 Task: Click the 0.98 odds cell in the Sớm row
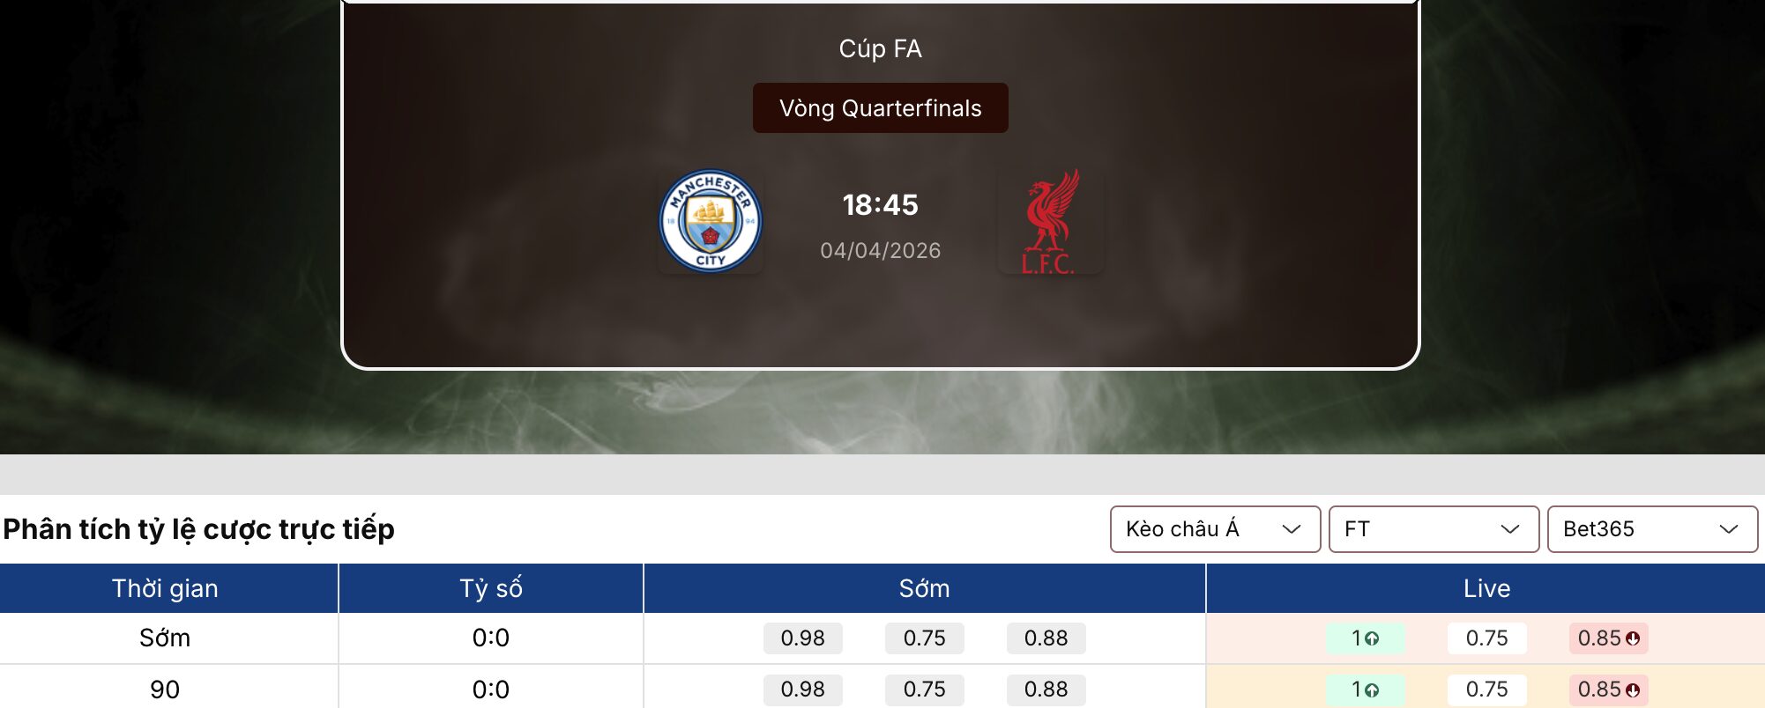coord(801,638)
